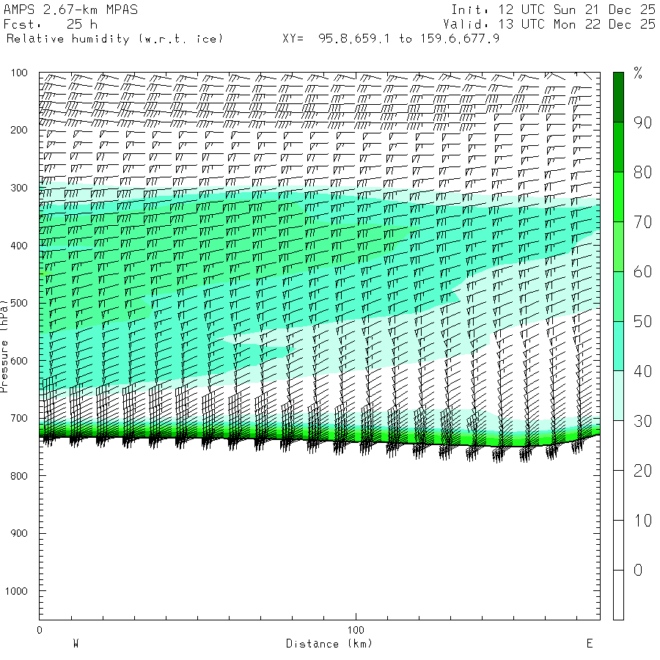Click the white 0-10% colorbar segment
This screenshot has width=660, height=660.
[618, 545]
